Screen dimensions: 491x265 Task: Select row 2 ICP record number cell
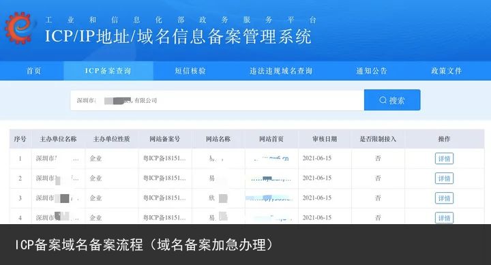(x=164, y=178)
